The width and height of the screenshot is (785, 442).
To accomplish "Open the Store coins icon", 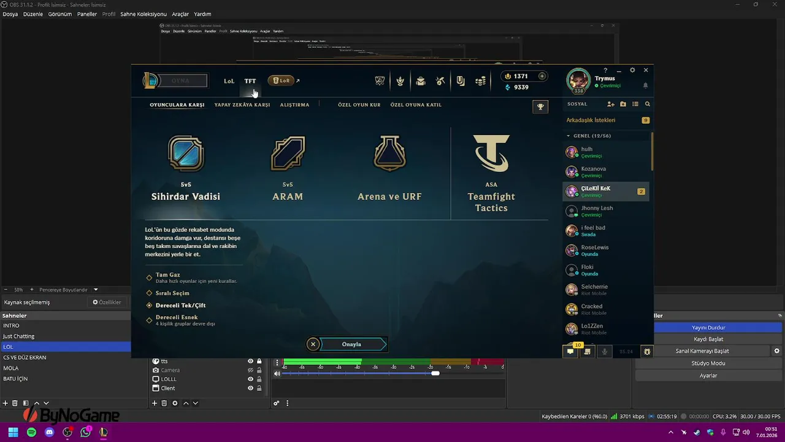I will (x=480, y=81).
